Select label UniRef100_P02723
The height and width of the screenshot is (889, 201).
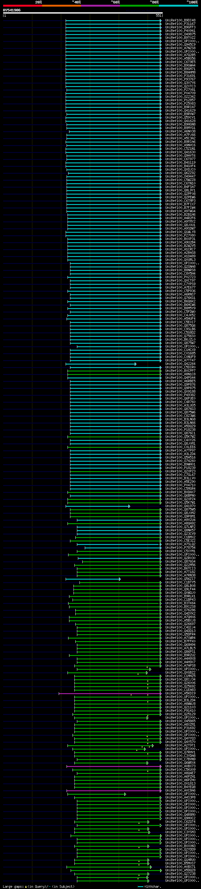[x=180, y=277]
